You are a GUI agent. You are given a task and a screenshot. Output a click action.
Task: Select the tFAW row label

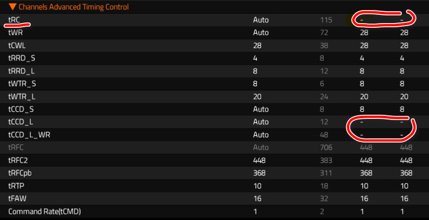tap(17, 199)
